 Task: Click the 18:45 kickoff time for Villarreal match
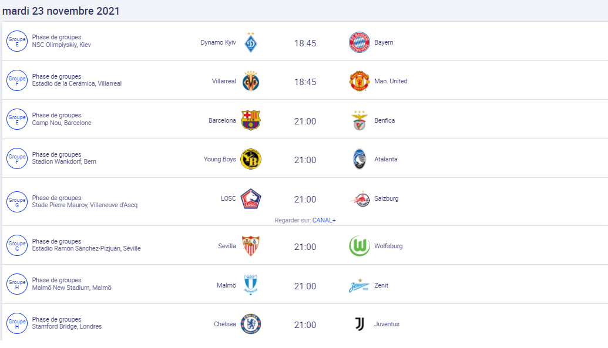pyautogui.click(x=305, y=82)
